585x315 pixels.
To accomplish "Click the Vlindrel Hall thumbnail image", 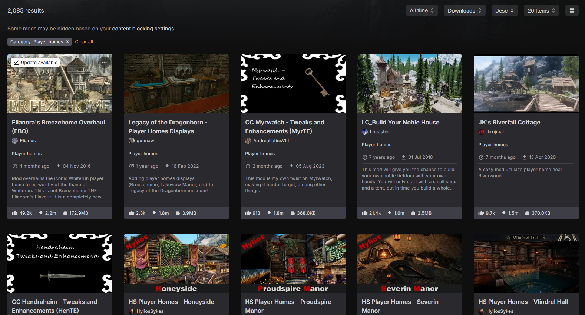I will coord(526,264).
